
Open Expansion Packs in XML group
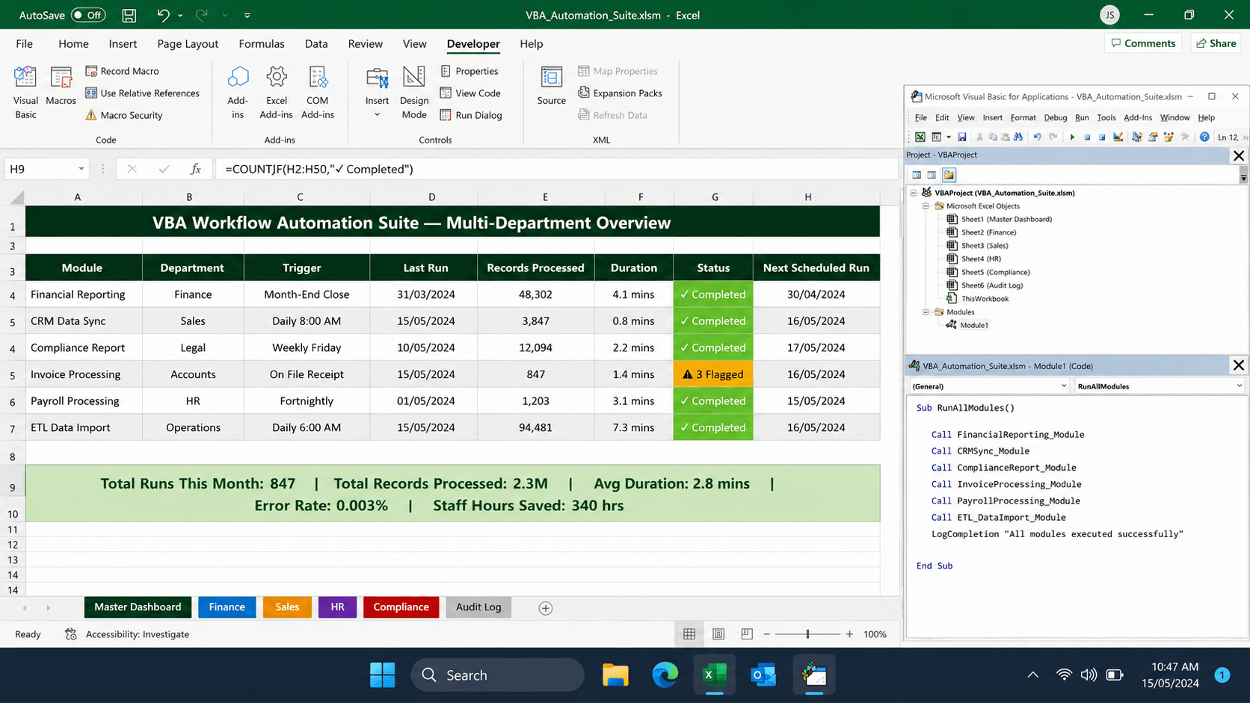[620, 93]
